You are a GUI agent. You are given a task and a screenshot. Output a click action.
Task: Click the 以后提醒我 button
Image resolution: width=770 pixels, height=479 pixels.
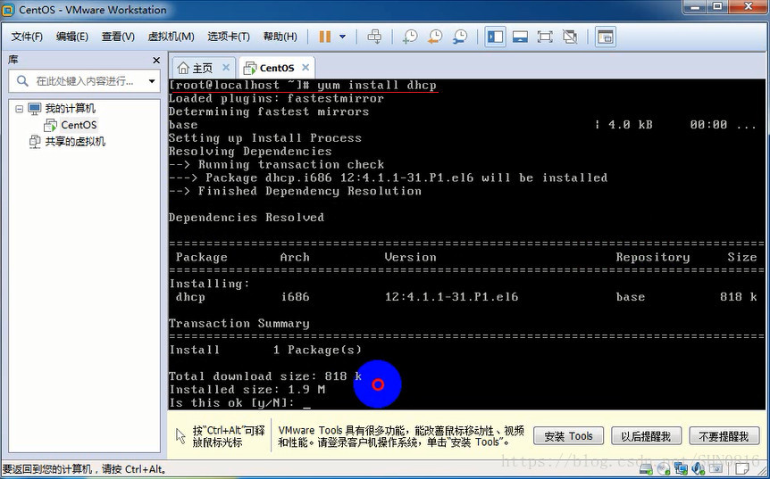[646, 436]
